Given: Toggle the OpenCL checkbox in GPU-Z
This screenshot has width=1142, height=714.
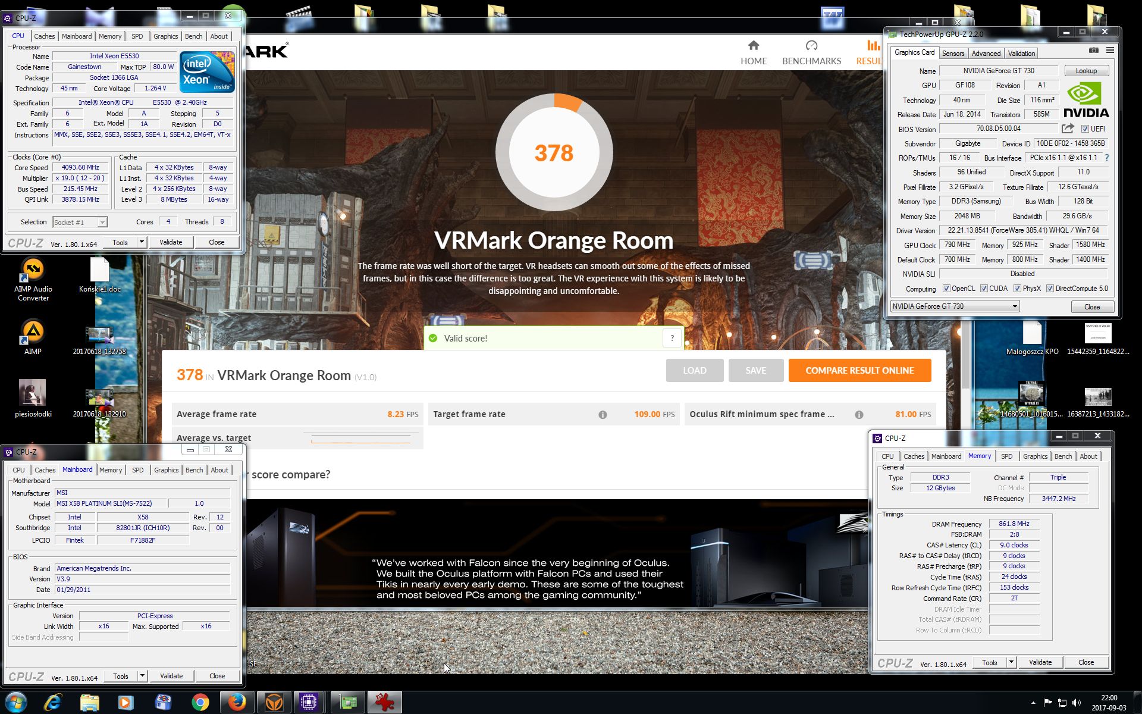Looking at the screenshot, I should 946,289.
